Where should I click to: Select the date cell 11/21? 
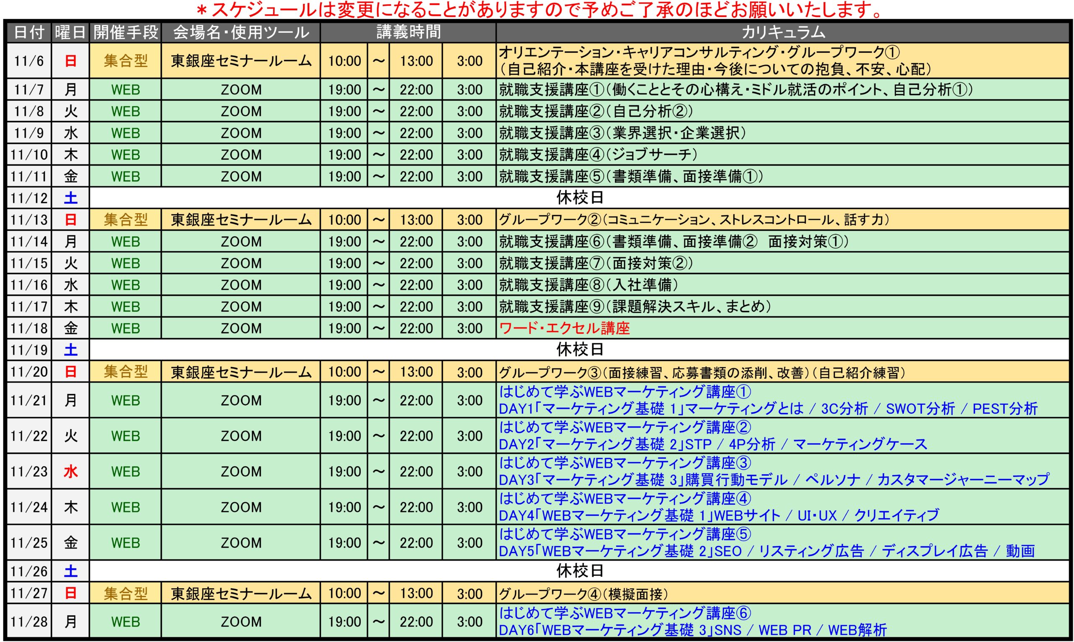pos(29,400)
